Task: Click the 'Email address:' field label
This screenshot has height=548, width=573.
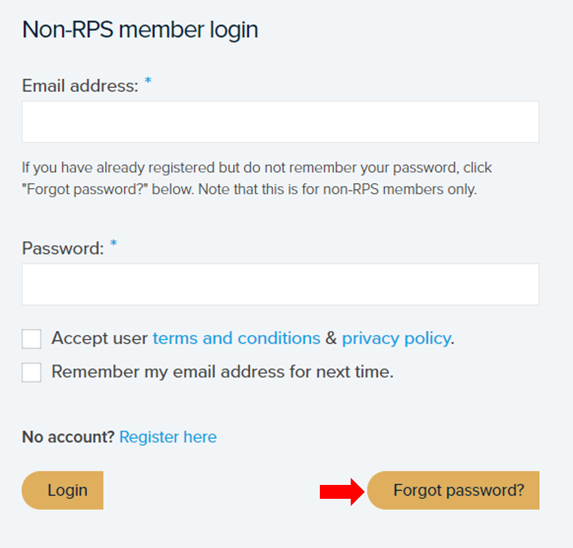Action: click(80, 86)
